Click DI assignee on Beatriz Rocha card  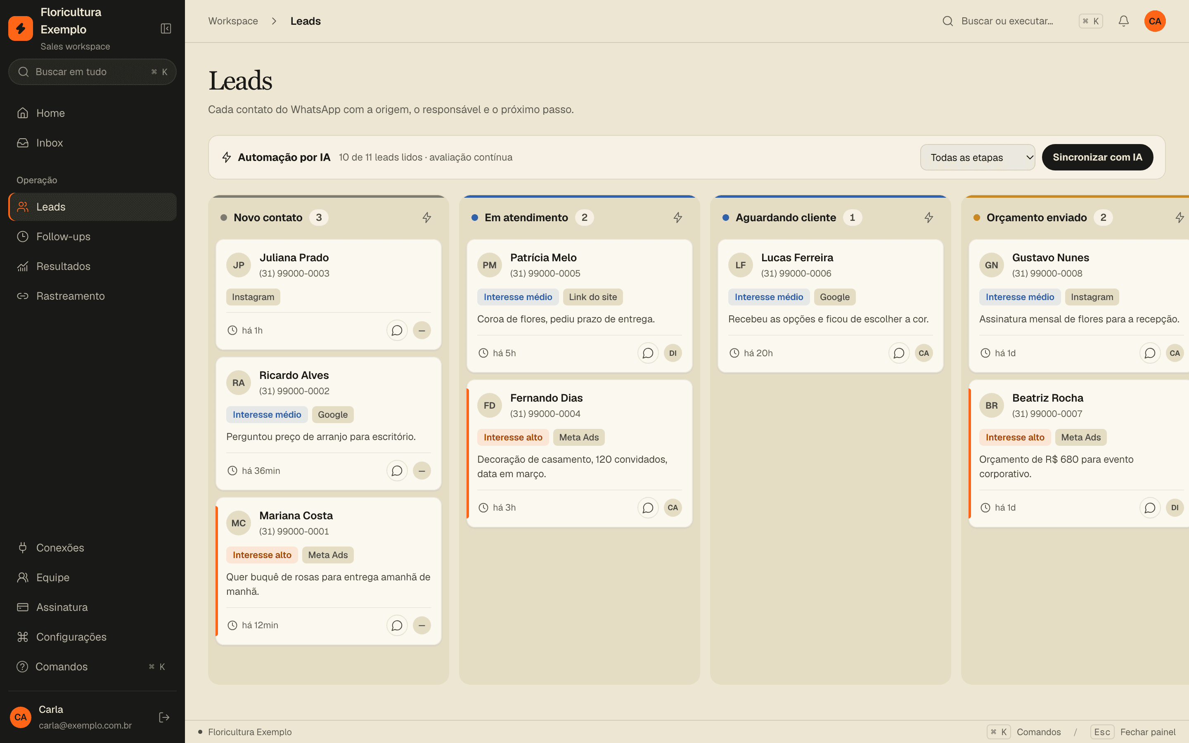(1175, 508)
